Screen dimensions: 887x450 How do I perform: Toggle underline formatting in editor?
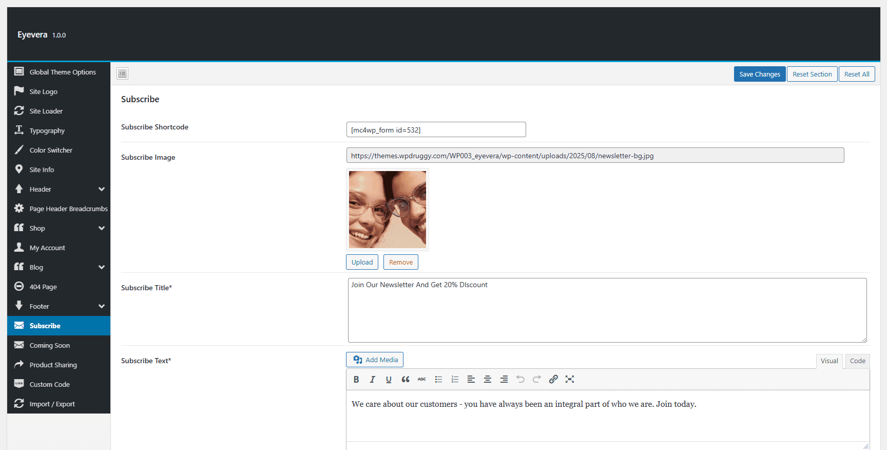(x=389, y=379)
